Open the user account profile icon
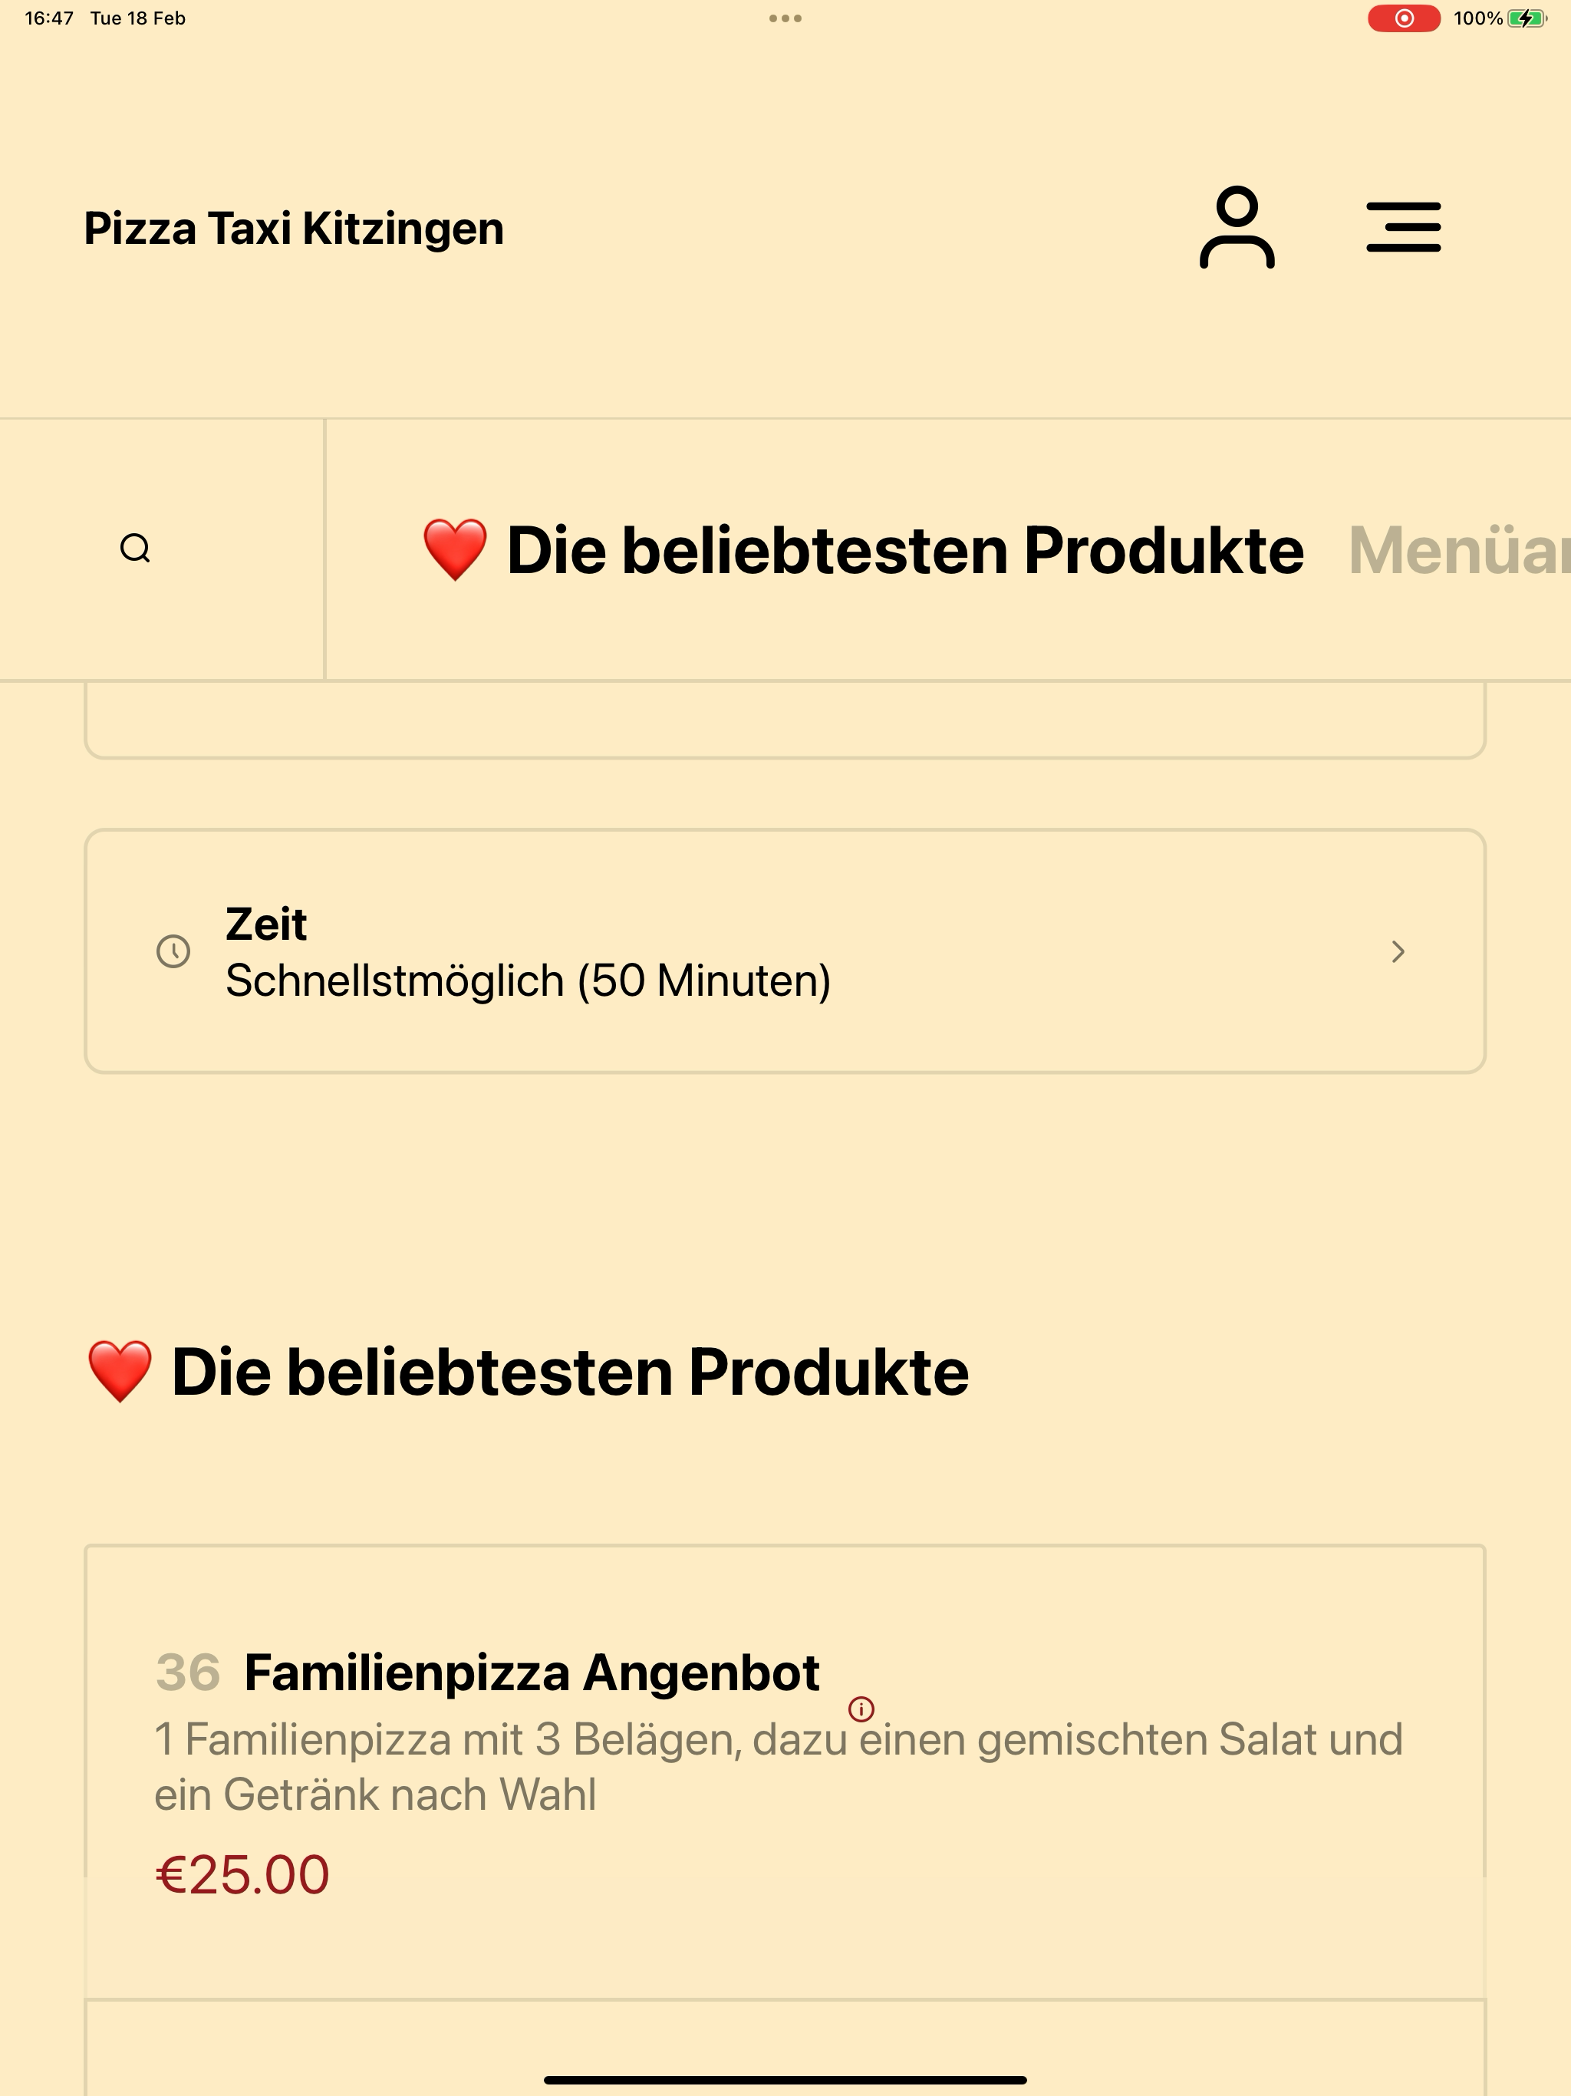Screen dimensions: 1571x2096 (x=1237, y=227)
